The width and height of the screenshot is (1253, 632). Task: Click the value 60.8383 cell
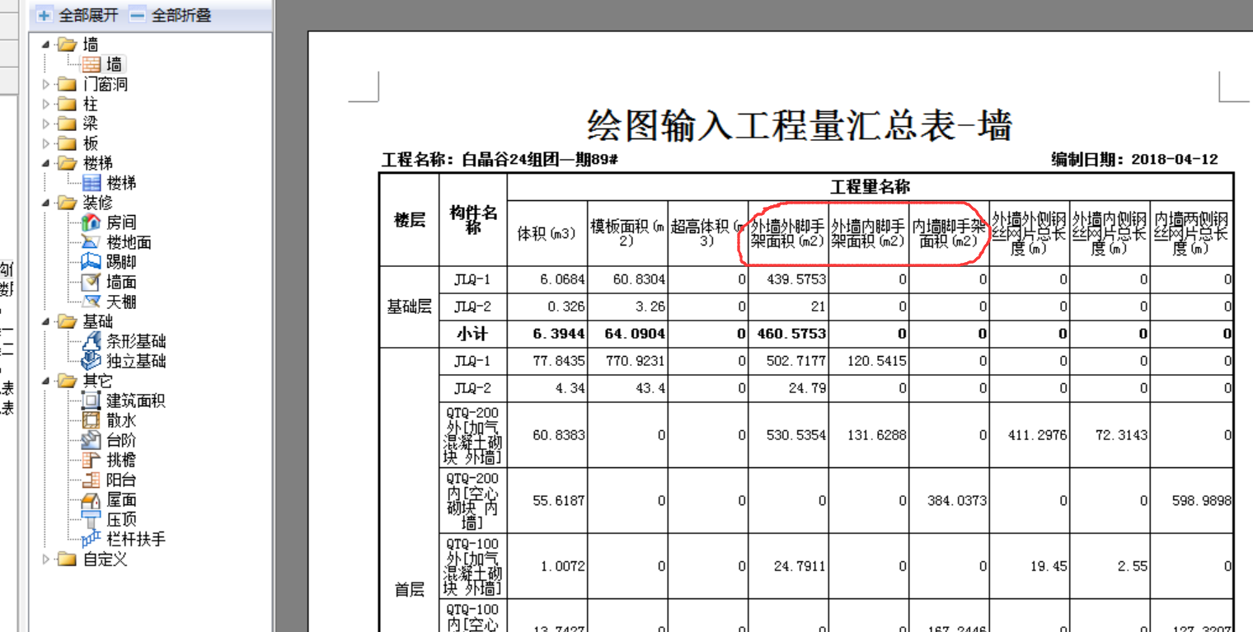(547, 434)
